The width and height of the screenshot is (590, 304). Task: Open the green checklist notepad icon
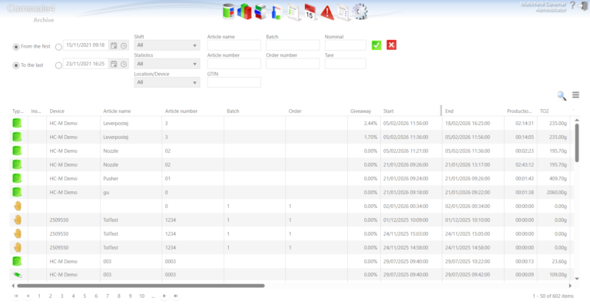coord(294,12)
